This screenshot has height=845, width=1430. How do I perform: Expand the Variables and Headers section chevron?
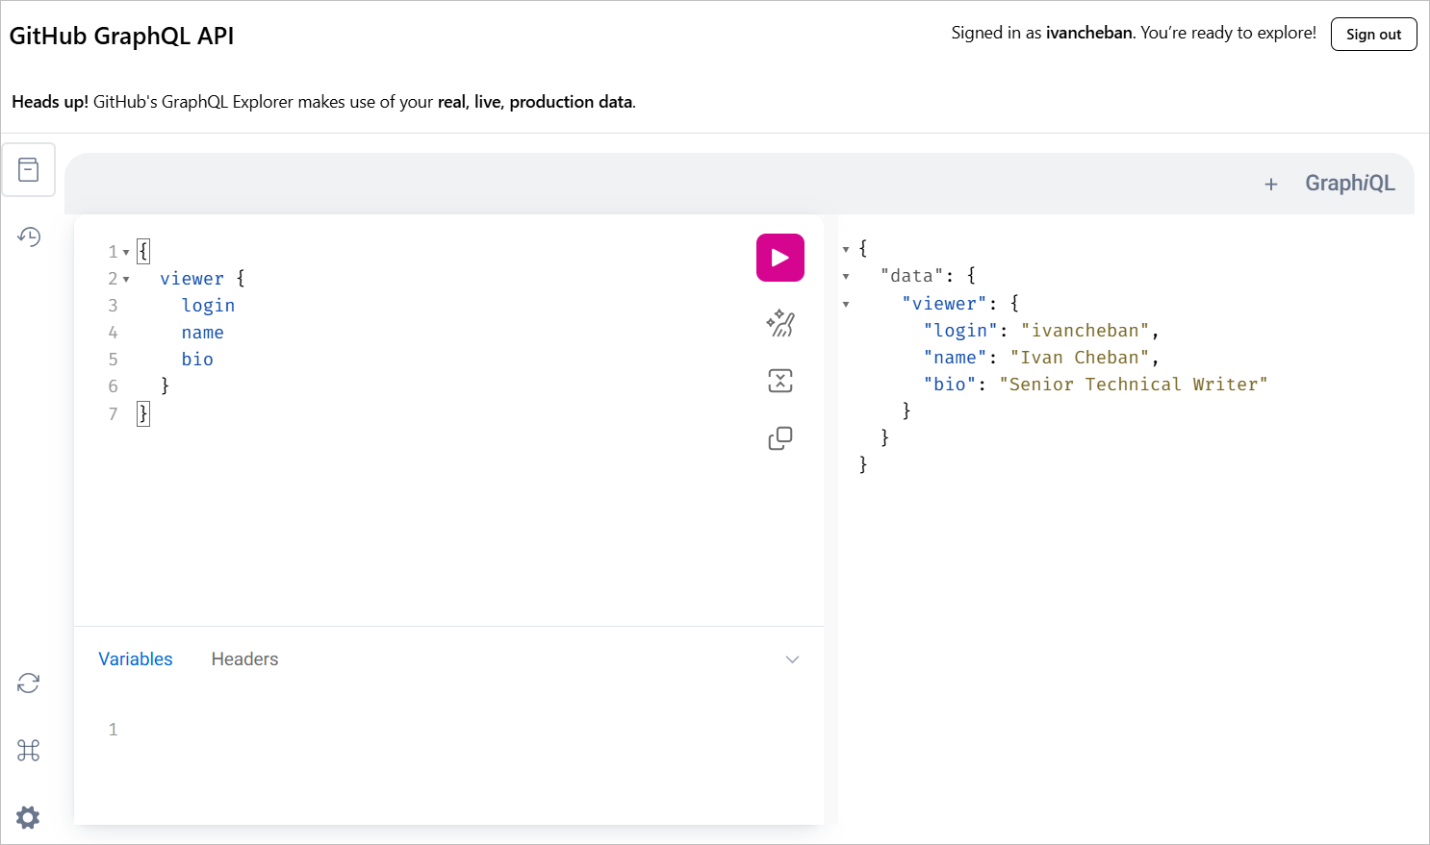tap(792, 659)
